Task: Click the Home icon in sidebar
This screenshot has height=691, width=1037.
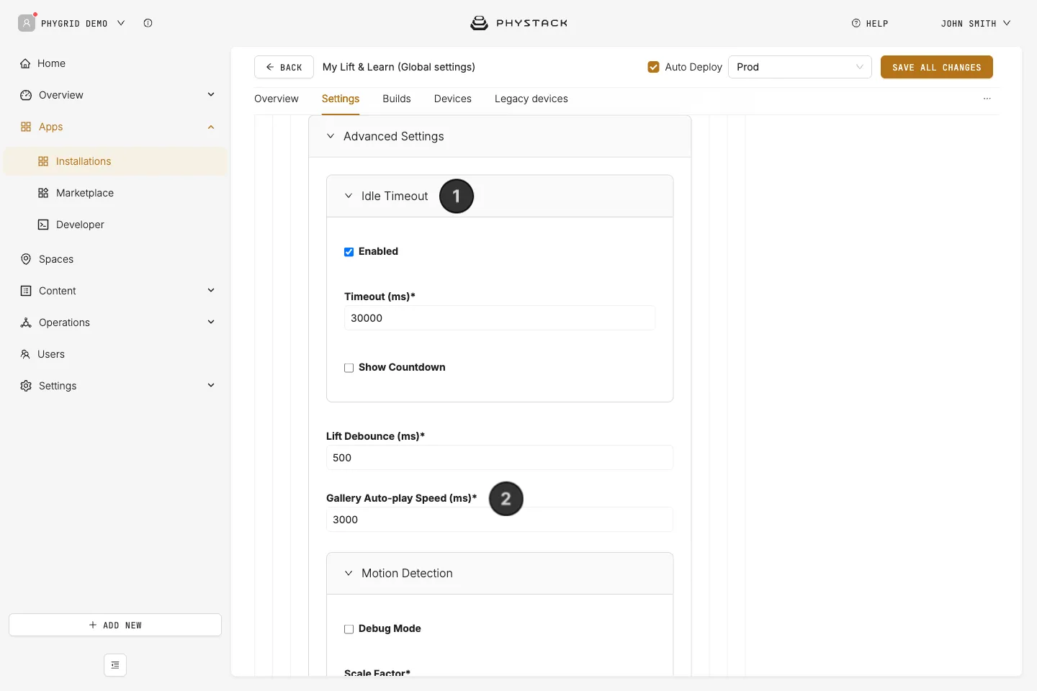Action: [25, 63]
